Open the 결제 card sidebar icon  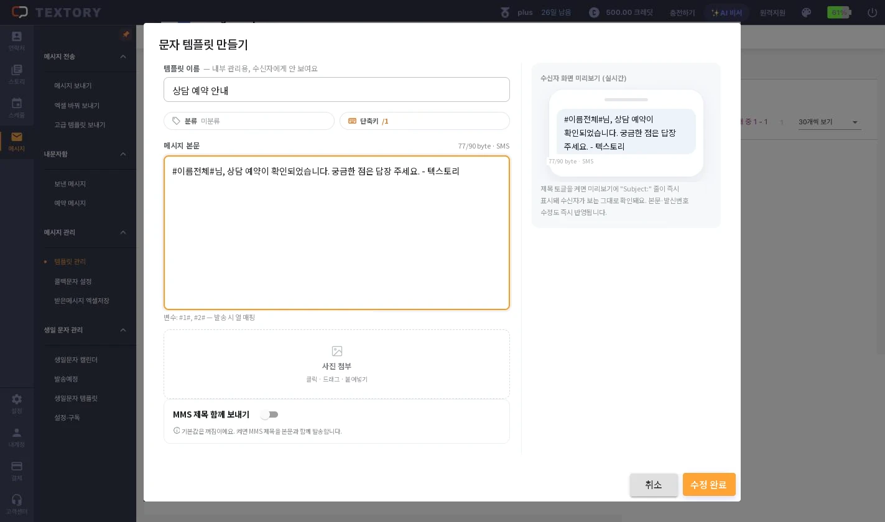(17, 470)
